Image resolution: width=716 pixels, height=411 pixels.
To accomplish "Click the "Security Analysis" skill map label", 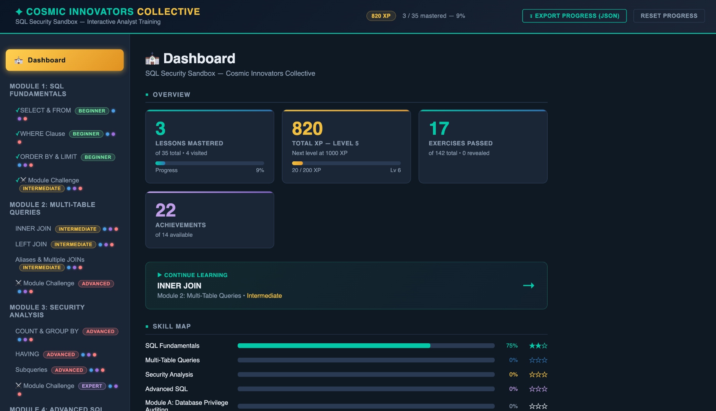I will [x=169, y=374].
